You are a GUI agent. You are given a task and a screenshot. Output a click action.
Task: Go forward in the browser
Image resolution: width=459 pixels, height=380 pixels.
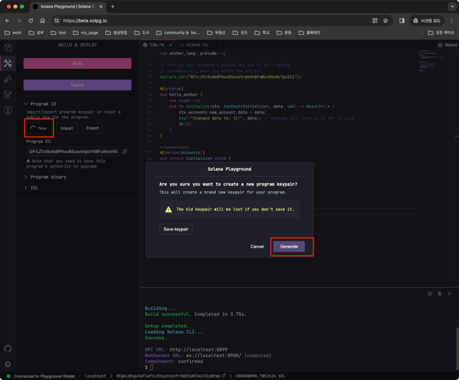click(x=19, y=21)
